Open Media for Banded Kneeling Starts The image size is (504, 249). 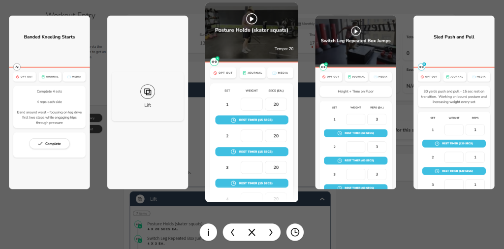coord(74,77)
